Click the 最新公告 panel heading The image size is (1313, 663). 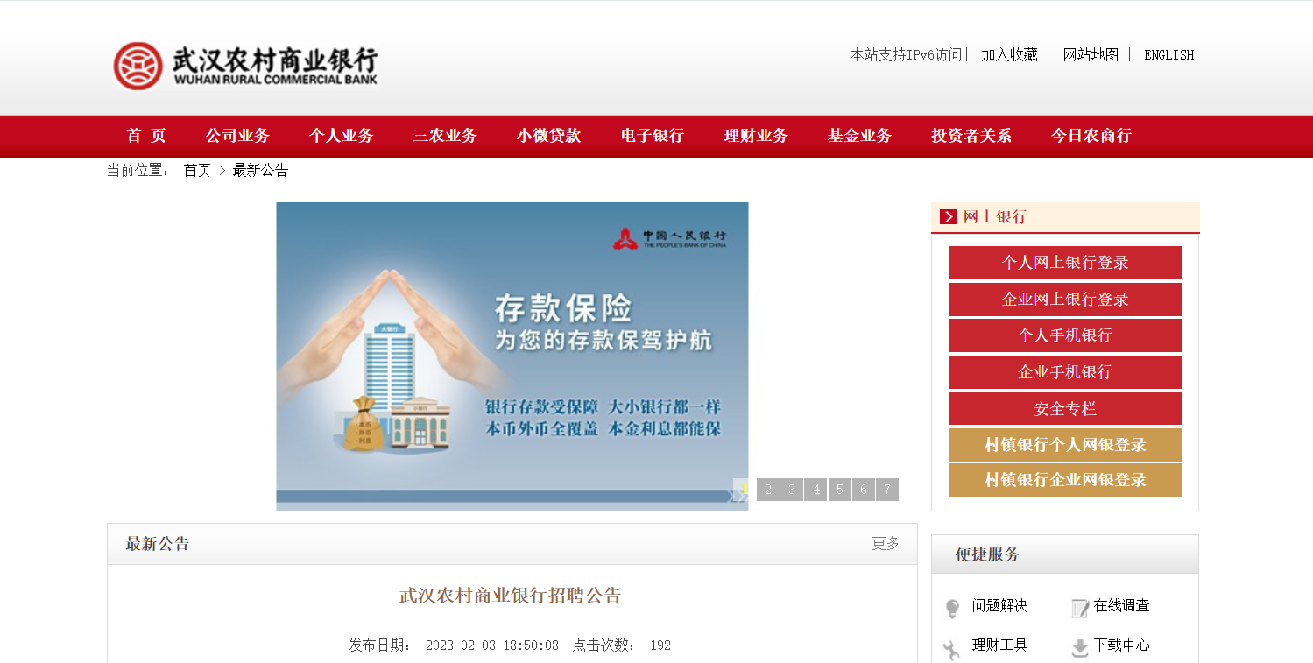pyautogui.click(x=158, y=544)
